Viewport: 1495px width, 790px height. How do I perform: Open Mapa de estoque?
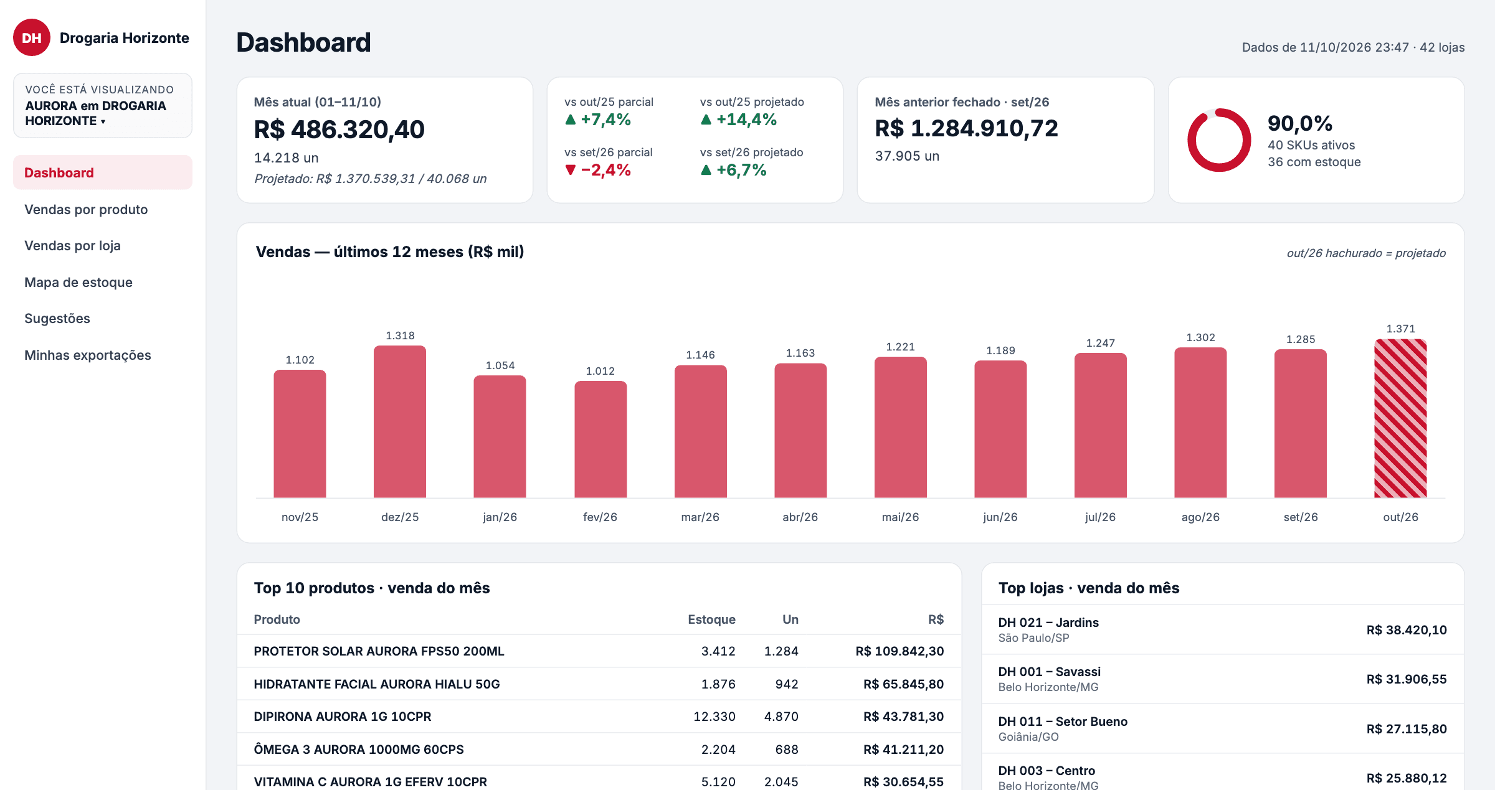pos(103,282)
